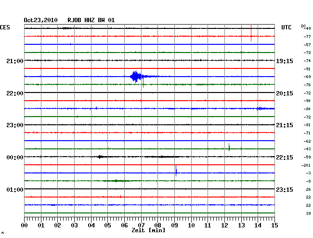Click the green spike near minute 12
313x238 pixels.
[229, 147]
